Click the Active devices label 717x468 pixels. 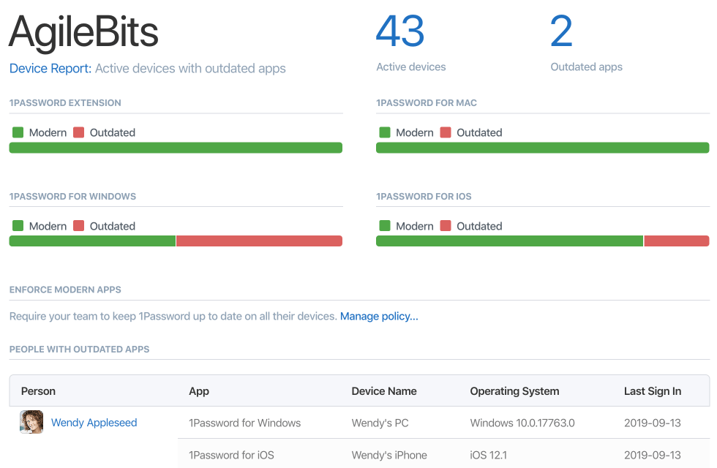coord(410,67)
